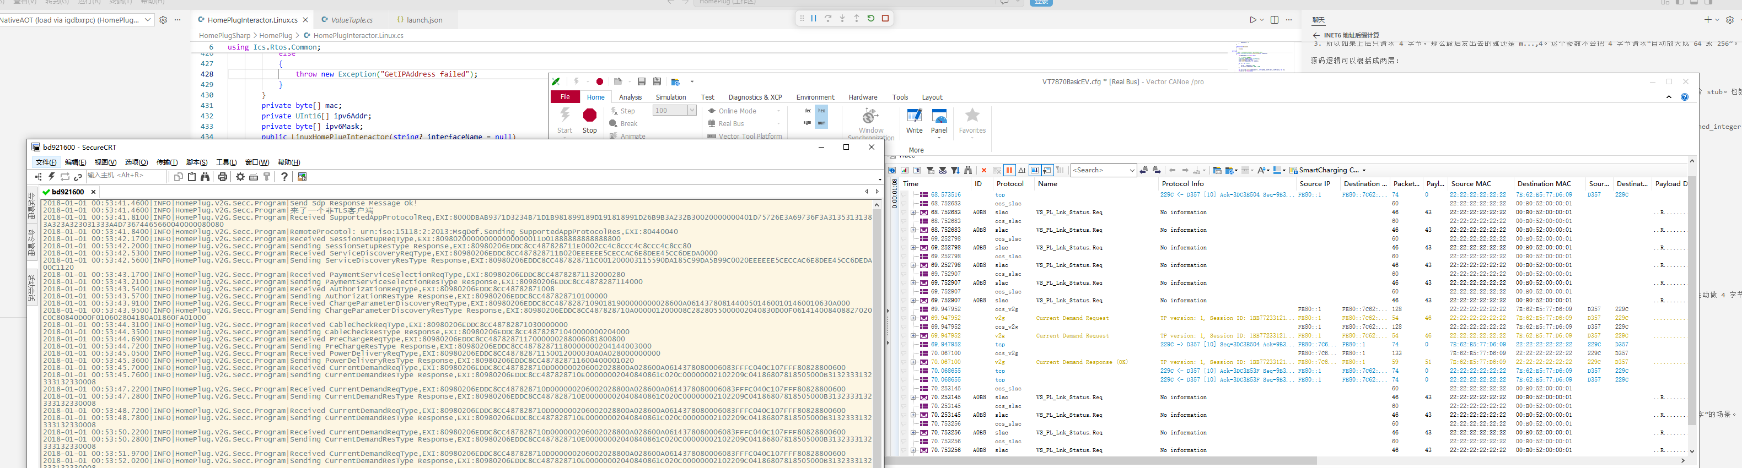
Task: Switch CANoe numeric display to hex
Action: (821, 111)
